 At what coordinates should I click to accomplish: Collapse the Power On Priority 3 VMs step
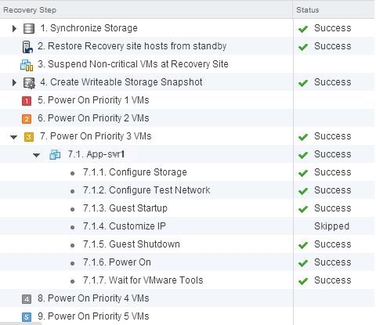(x=13, y=137)
